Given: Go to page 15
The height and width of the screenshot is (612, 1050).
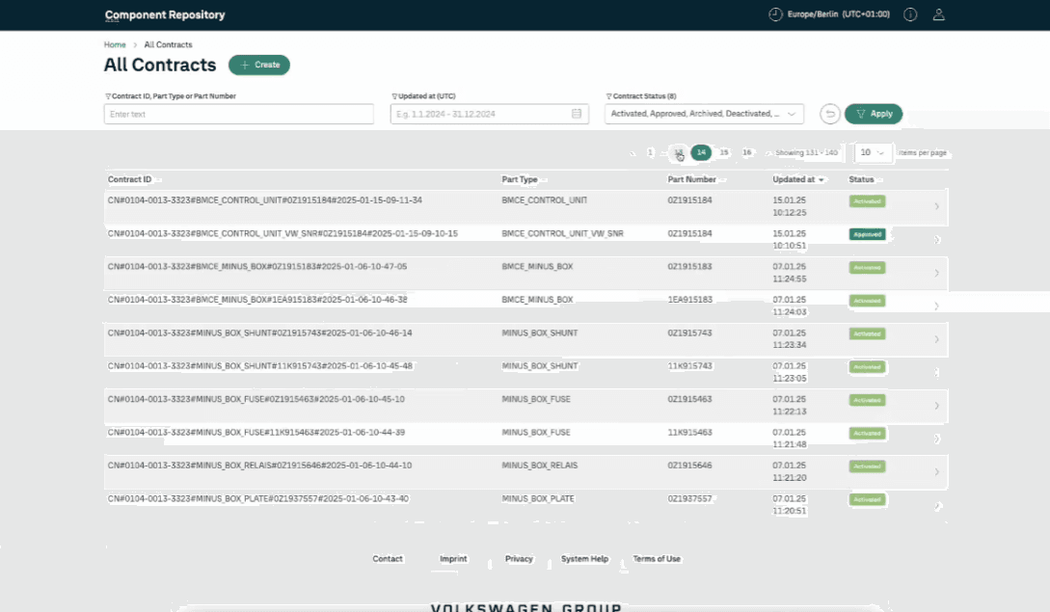Looking at the screenshot, I should 724,152.
